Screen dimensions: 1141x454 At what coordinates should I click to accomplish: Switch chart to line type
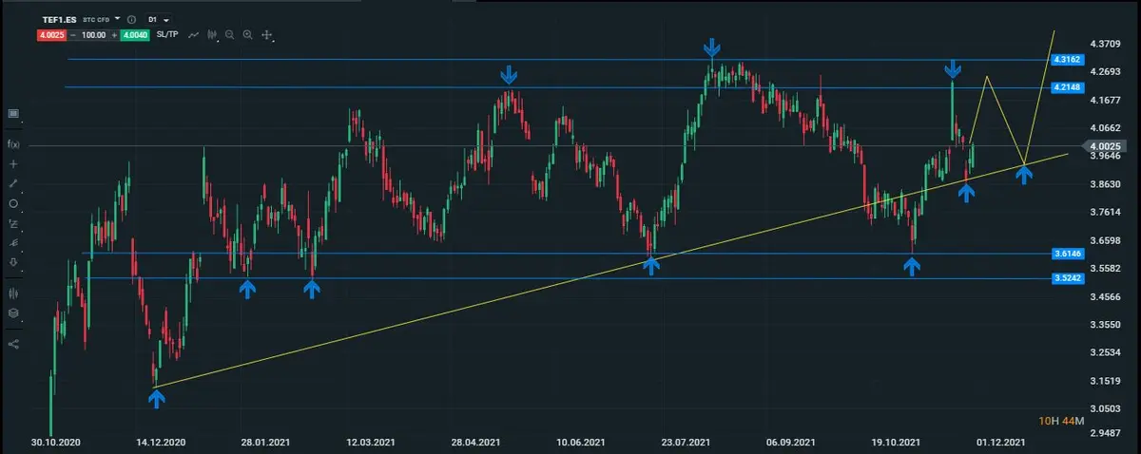coord(194,35)
